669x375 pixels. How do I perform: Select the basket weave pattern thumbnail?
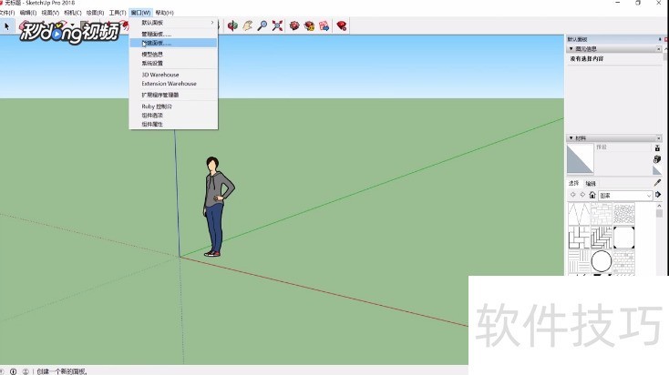coord(579,238)
